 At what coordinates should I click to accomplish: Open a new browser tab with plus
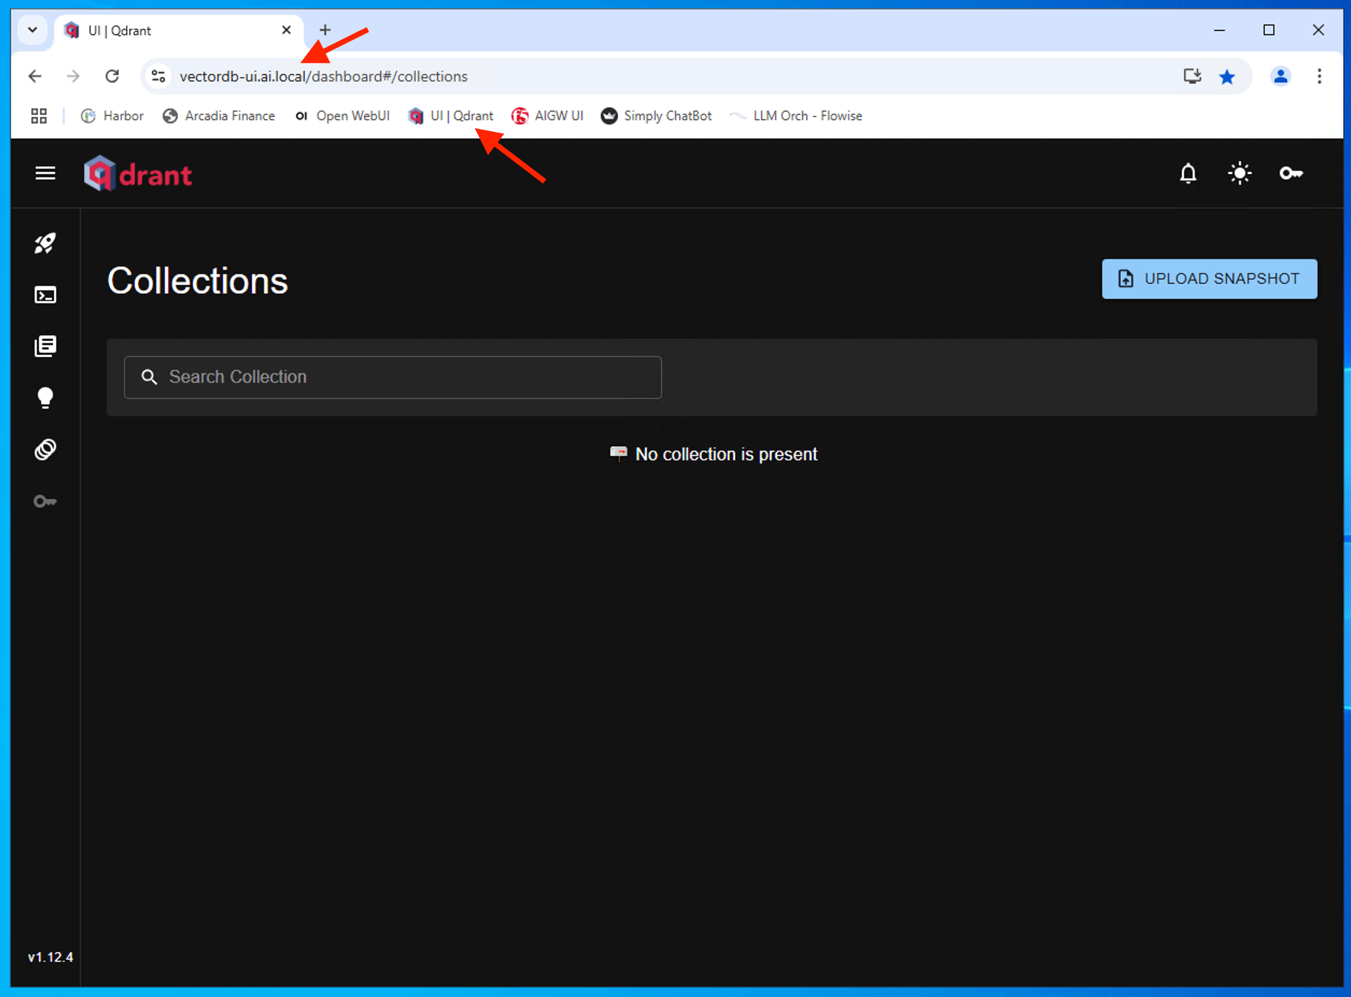tap(325, 30)
